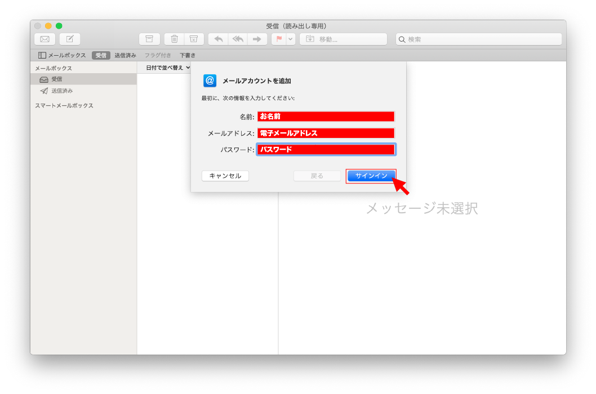Click the junk mail icon

tap(193, 39)
